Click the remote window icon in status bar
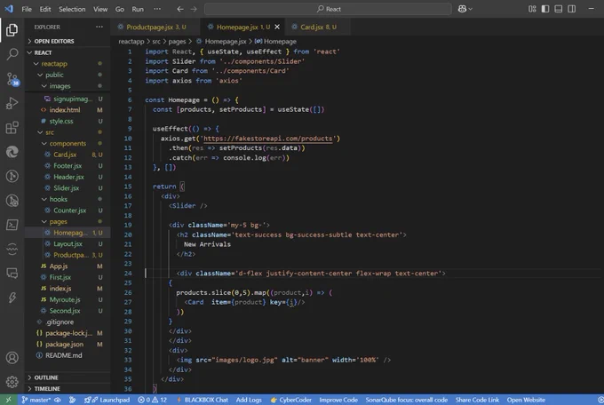The height and width of the screenshot is (405, 604). pos(9,400)
